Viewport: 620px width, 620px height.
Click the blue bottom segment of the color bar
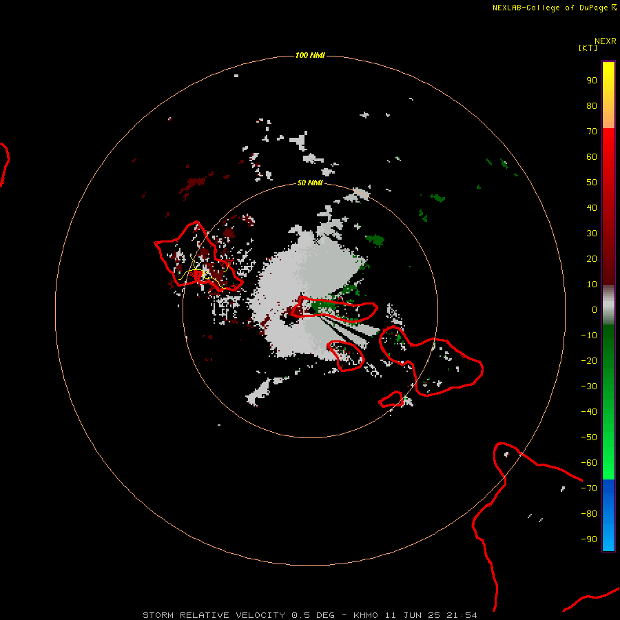(x=608, y=515)
